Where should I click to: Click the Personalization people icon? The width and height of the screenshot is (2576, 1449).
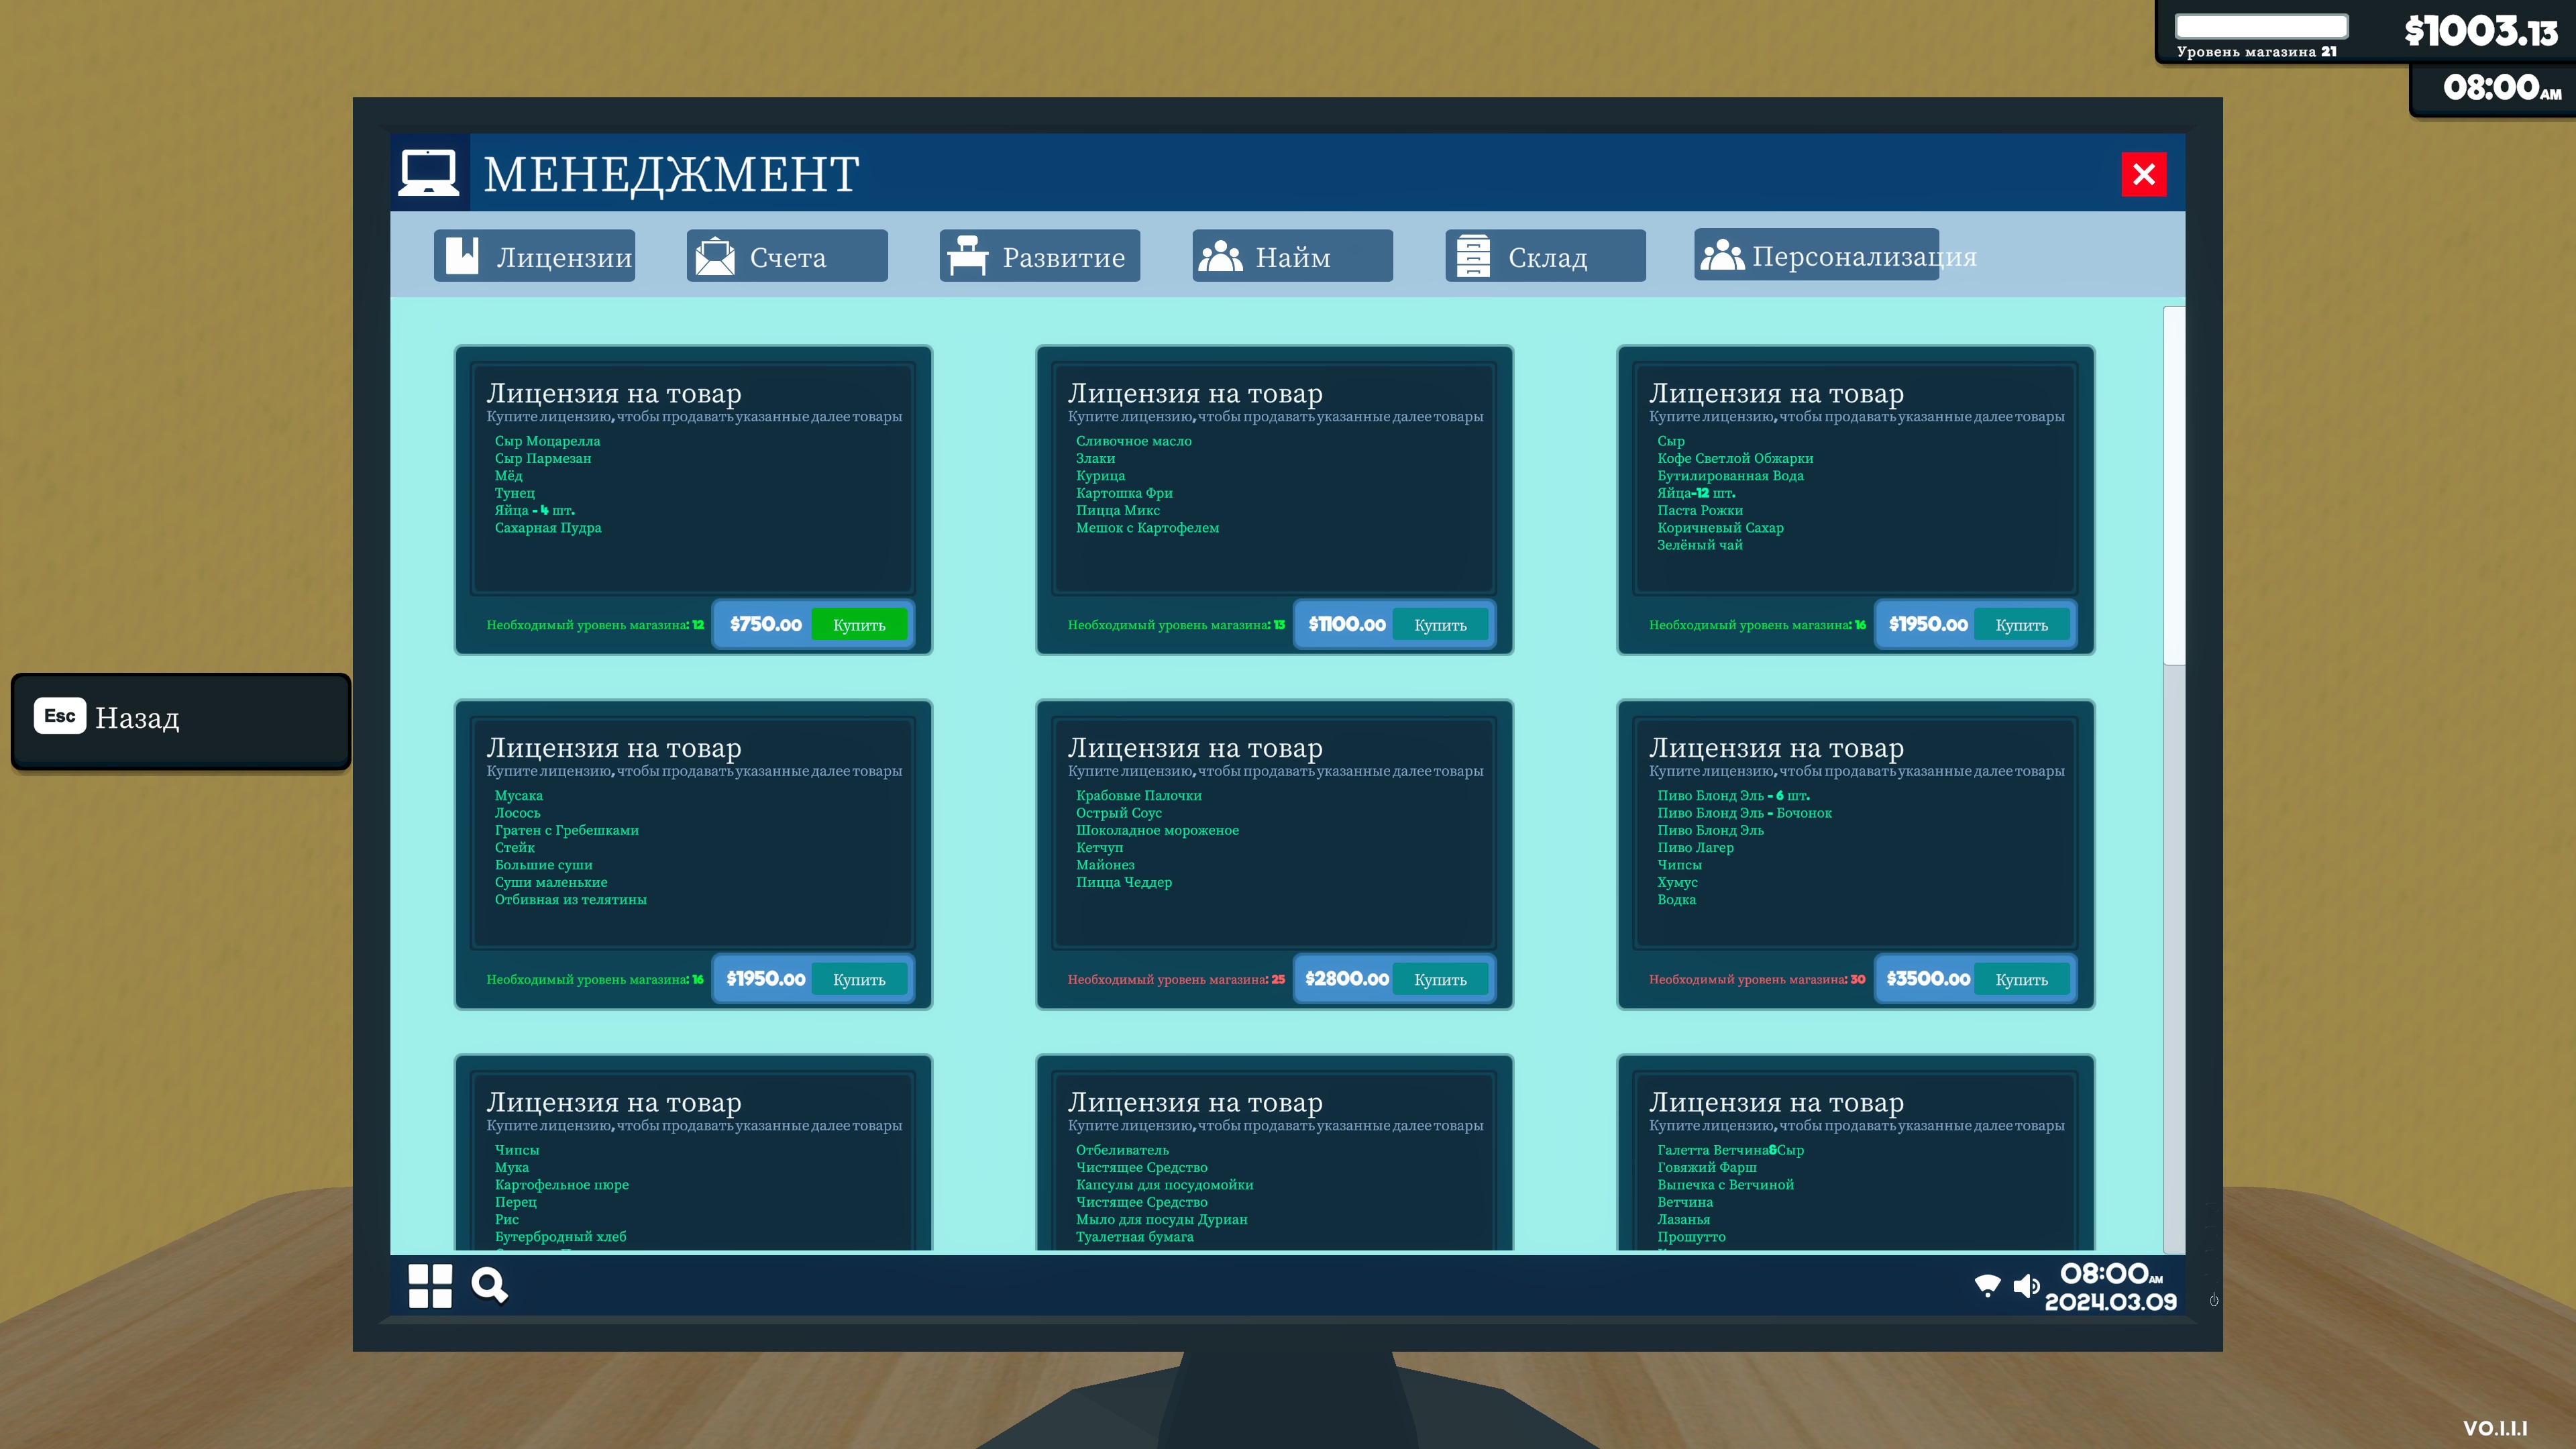pos(1722,256)
